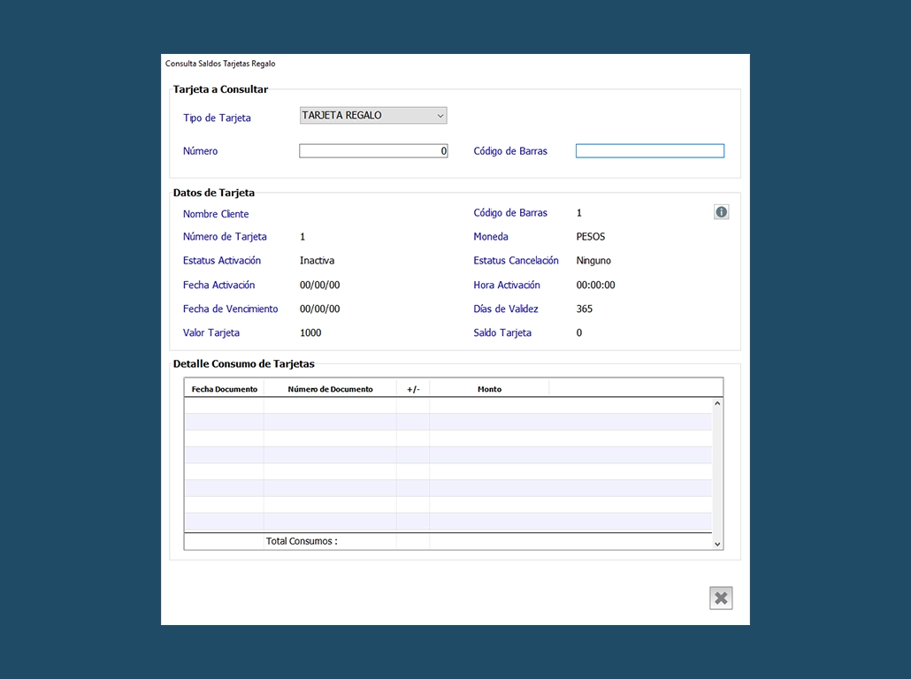Click the Inactiva activation status value
The image size is (911, 679).
click(x=317, y=261)
